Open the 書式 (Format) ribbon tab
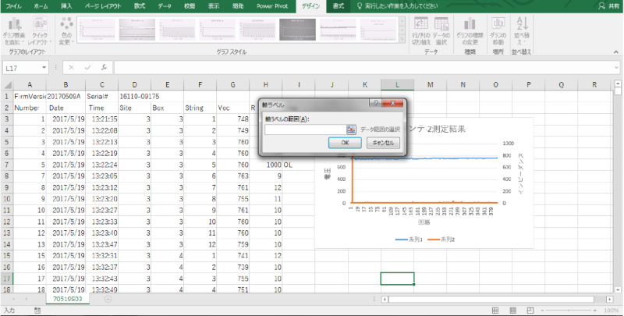Image resolution: width=624 pixels, height=316 pixels. (338, 5)
